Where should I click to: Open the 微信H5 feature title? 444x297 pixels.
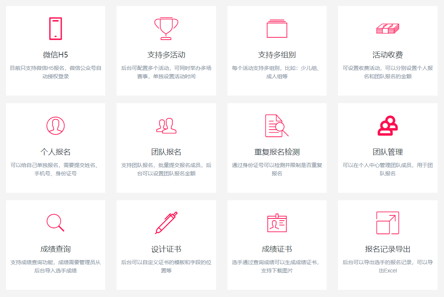(x=56, y=53)
